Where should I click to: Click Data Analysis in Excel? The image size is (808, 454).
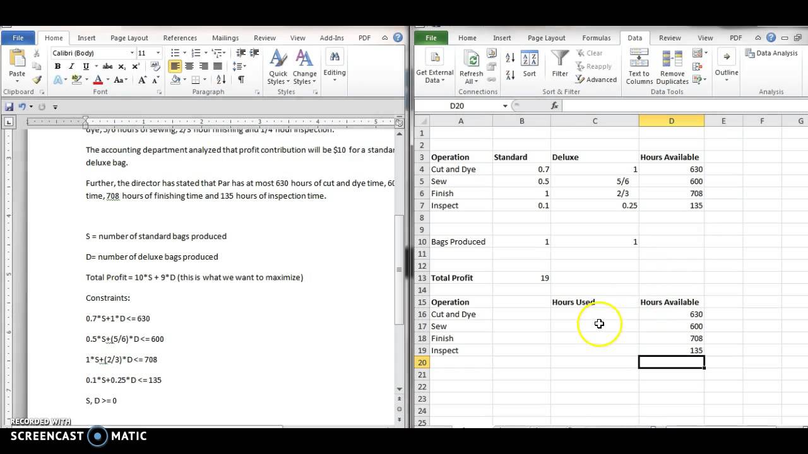click(x=771, y=53)
